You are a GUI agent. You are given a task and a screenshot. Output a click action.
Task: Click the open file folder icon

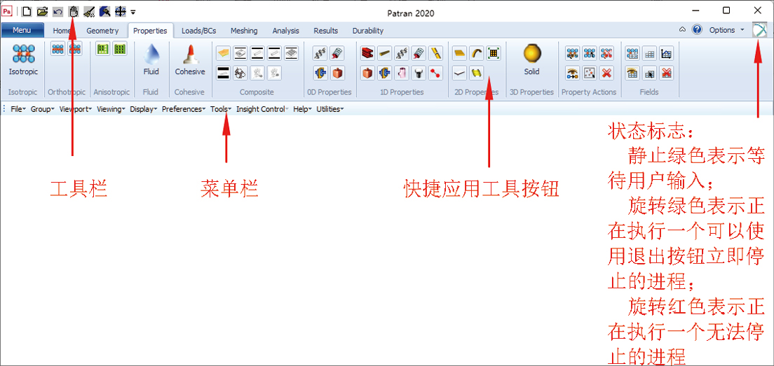pyautogui.click(x=42, y=11)
